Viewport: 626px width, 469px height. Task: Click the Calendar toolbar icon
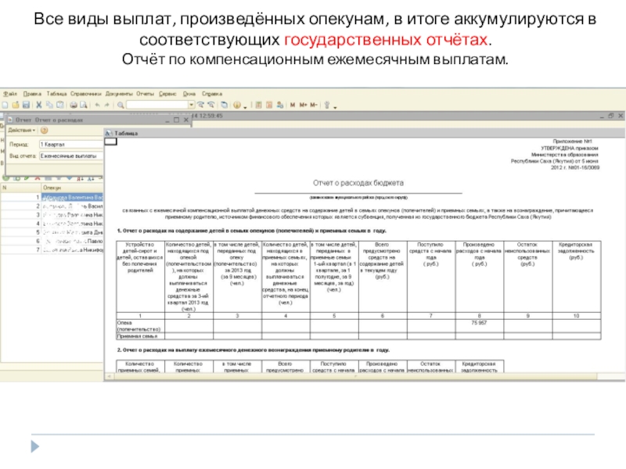(x=269, y=105)
